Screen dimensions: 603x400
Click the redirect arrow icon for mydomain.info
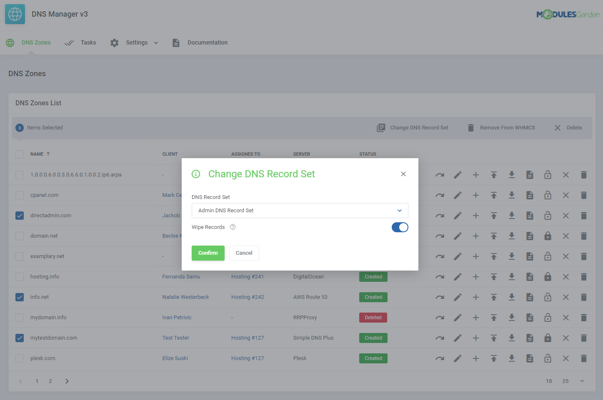(x=440, y=318)
